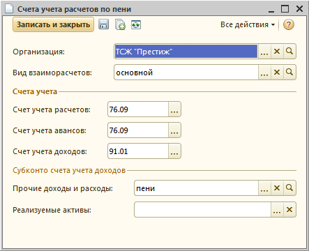Create a new item by copying icon
Viewport: 309px width, 251px height.
coord(120,24)
